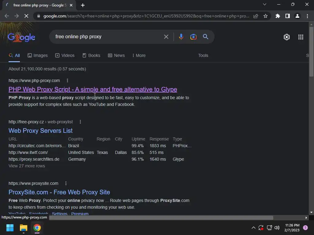The height and width of the screenshot is (235, 314).
Task: Show hidden system tray icons
Action: click(253, 228)
